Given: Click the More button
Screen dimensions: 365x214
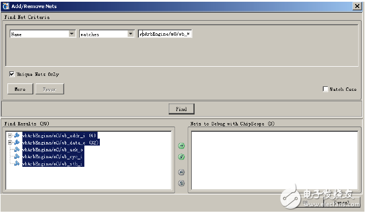Looking at the screenshot, I should point(20,89).
